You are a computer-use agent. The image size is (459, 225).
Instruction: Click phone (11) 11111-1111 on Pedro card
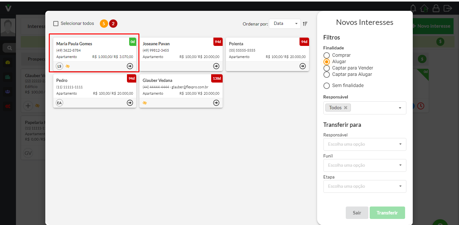(70, 87)
